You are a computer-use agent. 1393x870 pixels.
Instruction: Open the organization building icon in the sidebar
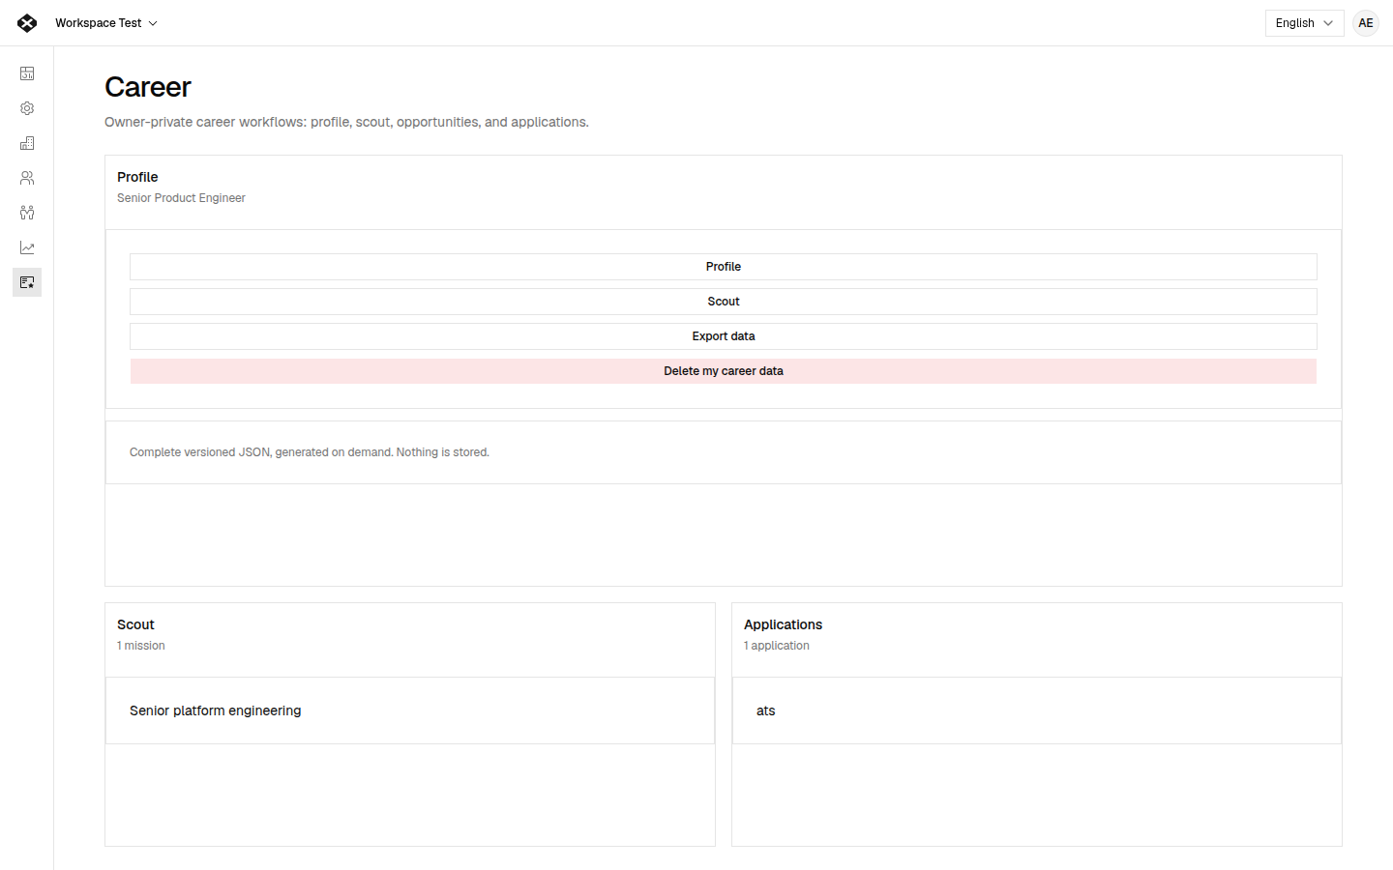click(27, 143)
